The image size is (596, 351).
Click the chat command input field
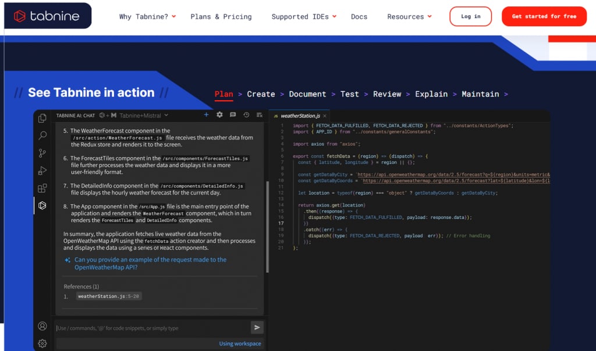152,328
